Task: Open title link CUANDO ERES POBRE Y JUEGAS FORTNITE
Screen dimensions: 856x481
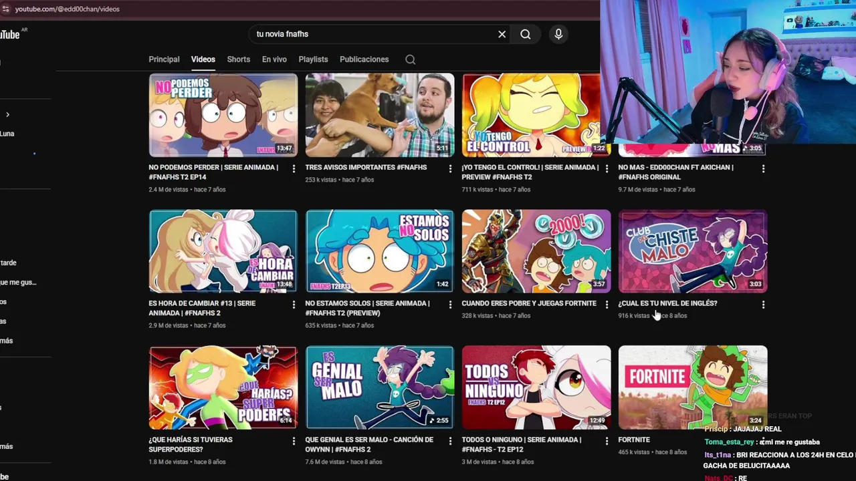Action: (x=529, y=303)
